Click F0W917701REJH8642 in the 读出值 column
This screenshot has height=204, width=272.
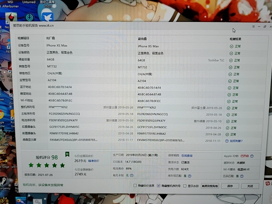[151, 134]
